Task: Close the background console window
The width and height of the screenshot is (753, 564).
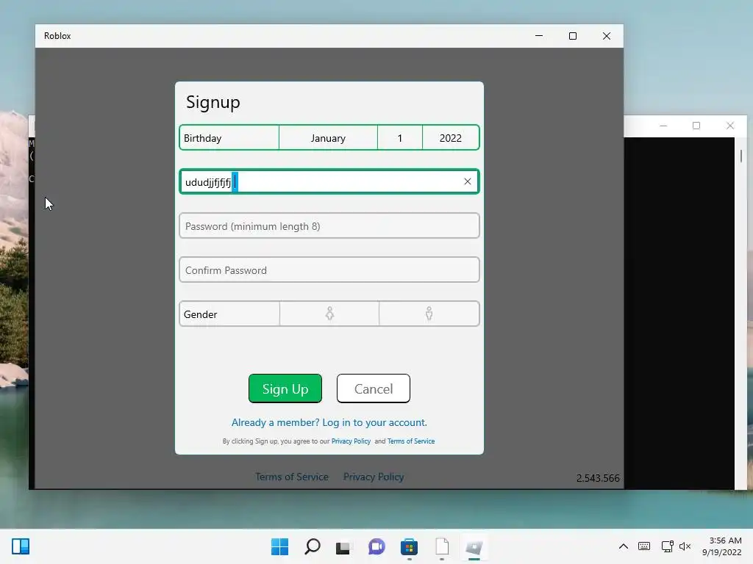Action: pyautogui.click(x=730, y=126)
